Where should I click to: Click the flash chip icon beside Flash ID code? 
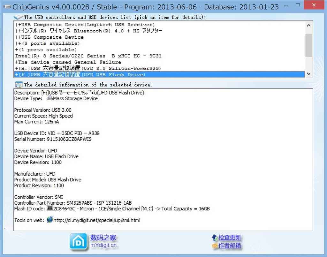(50, 208)
